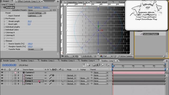Open the Active Camera view dropdown
This screenshot has height=95, width=169.
[127, 56]
